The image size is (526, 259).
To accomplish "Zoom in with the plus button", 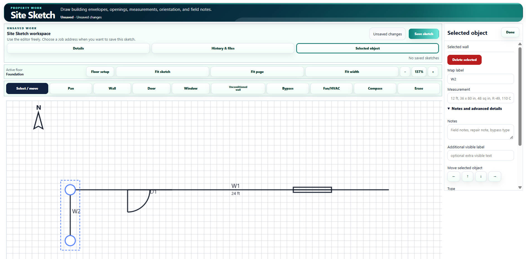I will click(433, 72).
